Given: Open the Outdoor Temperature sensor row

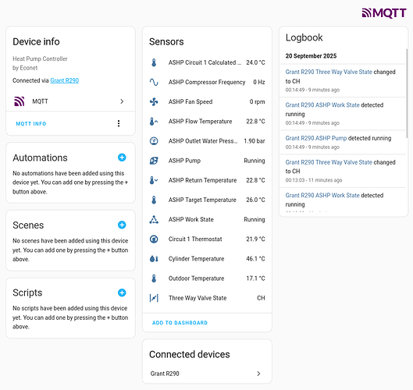Looking at the screenshot, I should click(x=207, y=278).
